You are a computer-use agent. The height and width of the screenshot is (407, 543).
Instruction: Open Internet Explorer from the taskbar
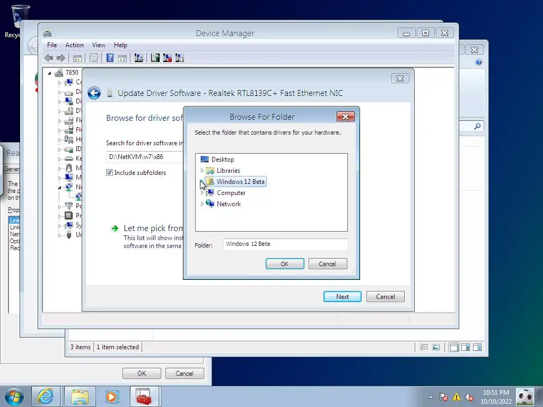(46, 396)
